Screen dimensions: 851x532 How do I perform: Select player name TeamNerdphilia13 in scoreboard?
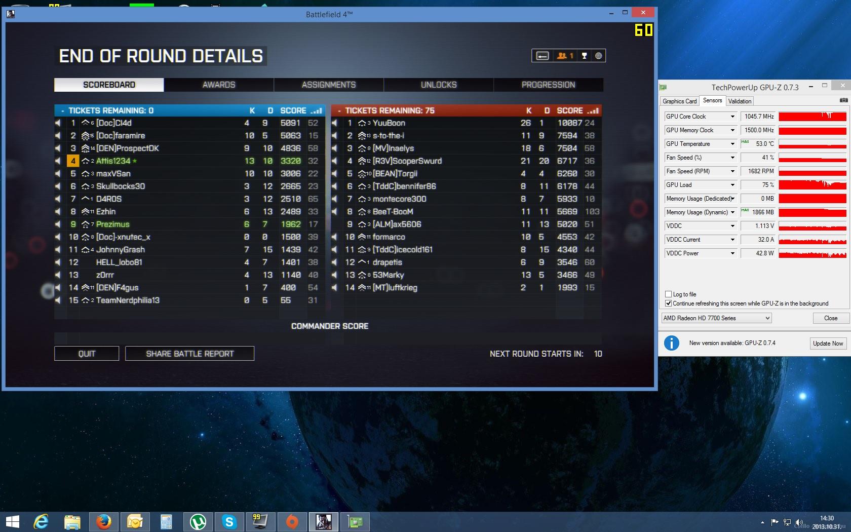tap(128, 300)
